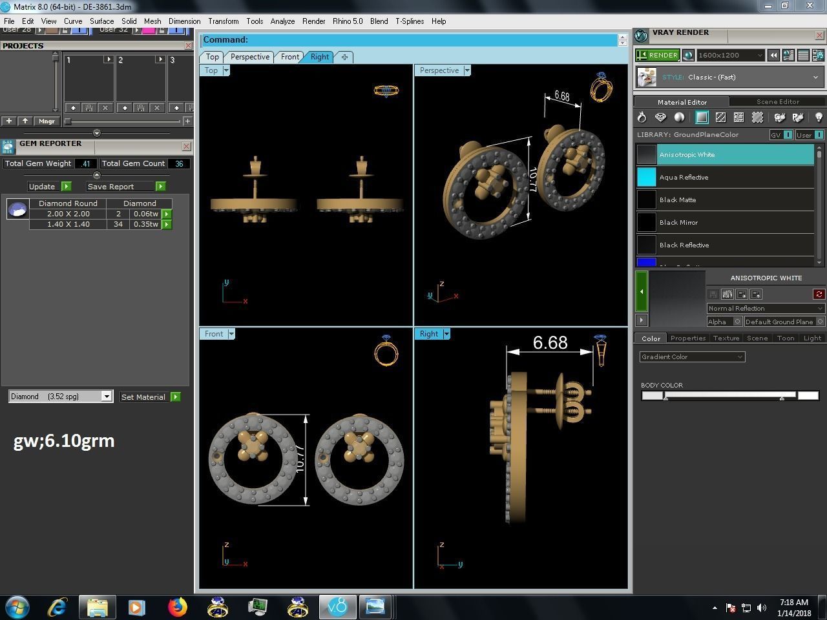The height and width of the screenshot is (620, 827).
Task: Select Anisotropic White material
Action: [725, 155]
